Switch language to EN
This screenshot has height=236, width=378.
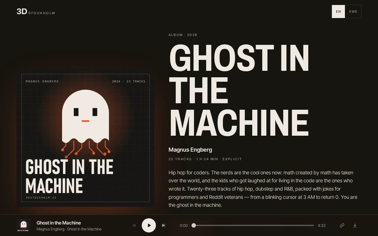tap(338, 12)
